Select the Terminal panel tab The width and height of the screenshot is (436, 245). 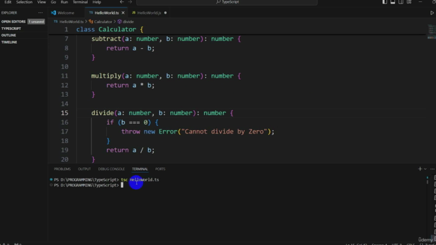pyautogui.click(x=140, y=169)
